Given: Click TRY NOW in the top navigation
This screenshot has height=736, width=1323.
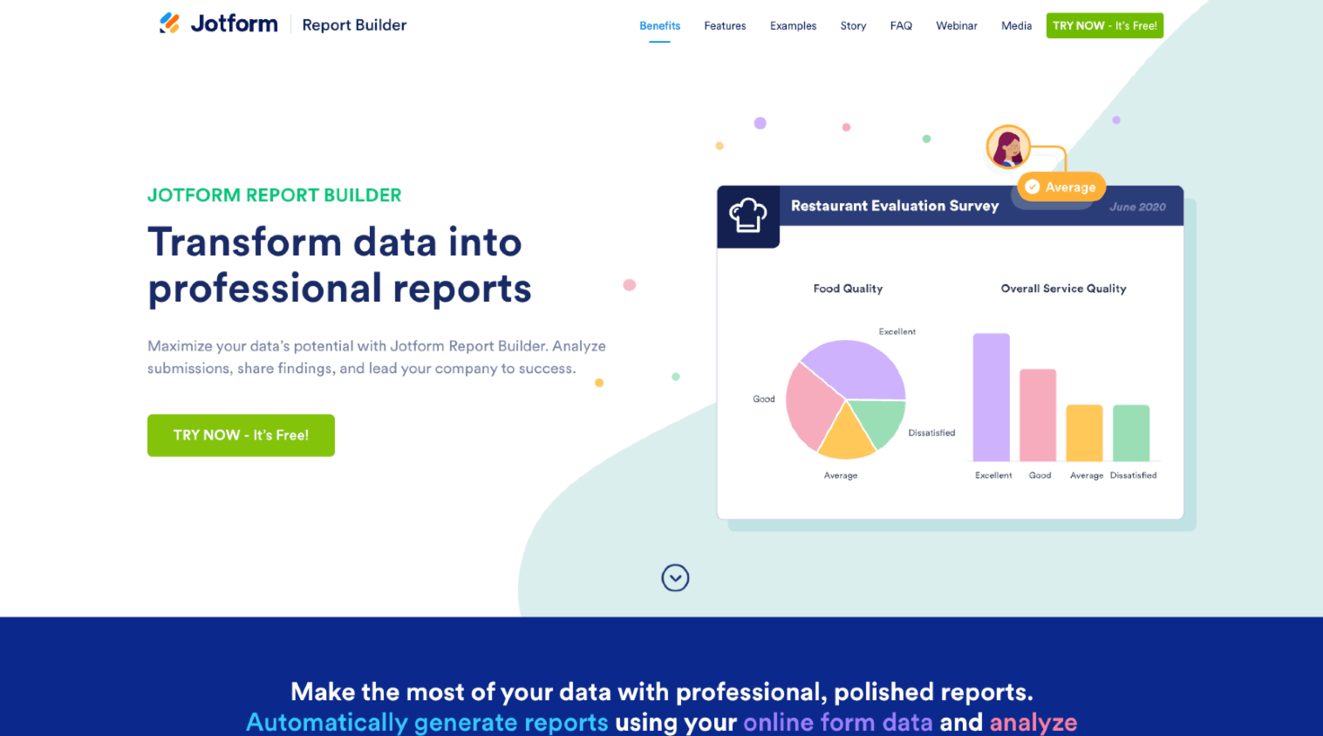Looking at the screenshot, I should (1104, 25).
